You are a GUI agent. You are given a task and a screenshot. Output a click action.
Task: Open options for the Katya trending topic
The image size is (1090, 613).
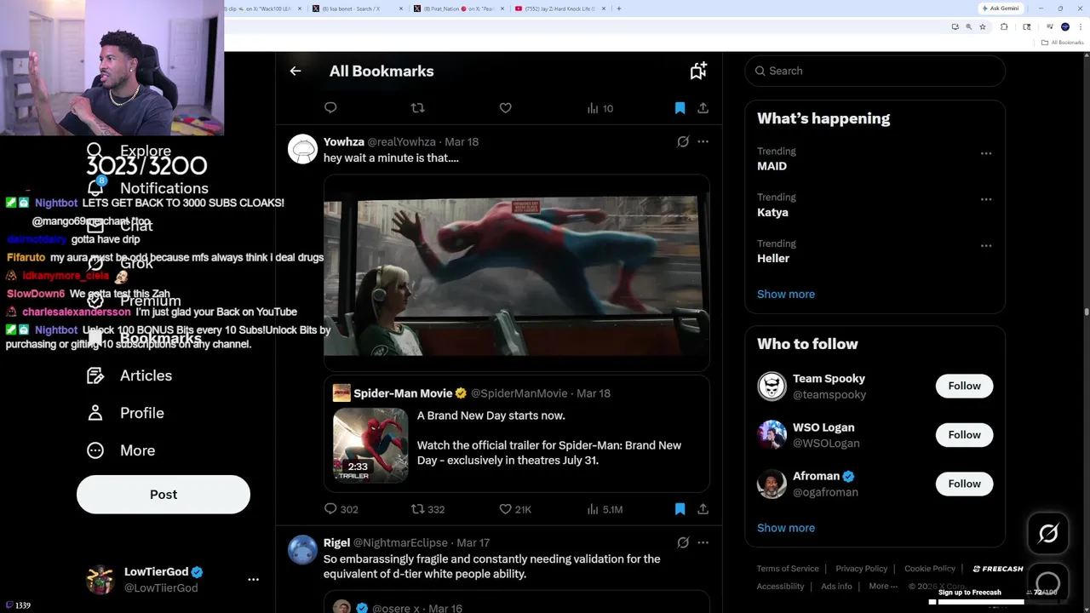(986, 199)
